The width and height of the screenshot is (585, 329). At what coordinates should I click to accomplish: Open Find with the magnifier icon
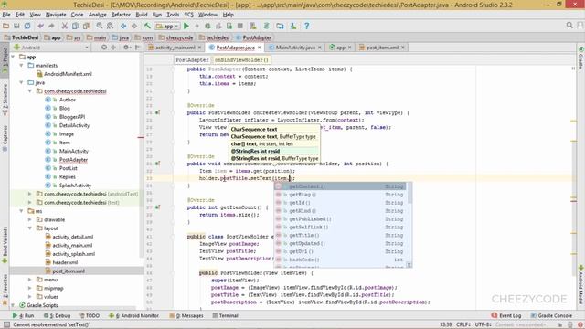(x=100, y=27)
